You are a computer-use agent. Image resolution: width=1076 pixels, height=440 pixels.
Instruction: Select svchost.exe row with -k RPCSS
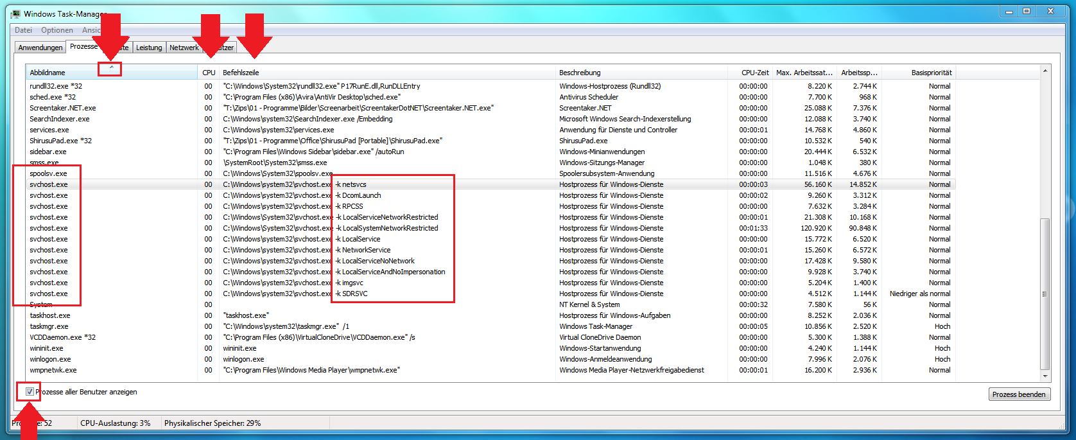490,206
